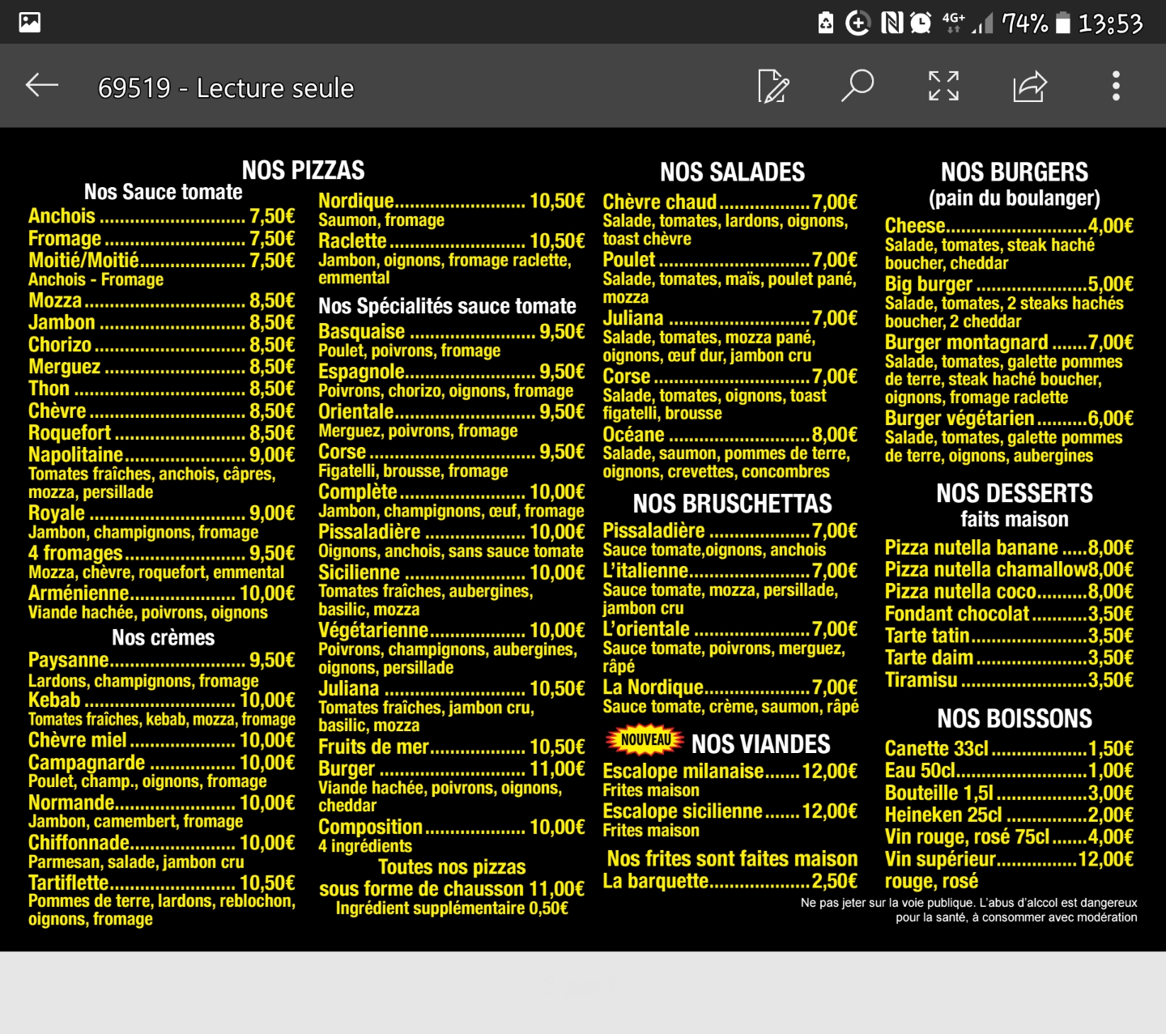The height and width of the screenshot is (1034, 1166).
Task: Tap the 'Nos Sauce tomate' subheading
Action: pyautogui.click(x=164, y=192)
